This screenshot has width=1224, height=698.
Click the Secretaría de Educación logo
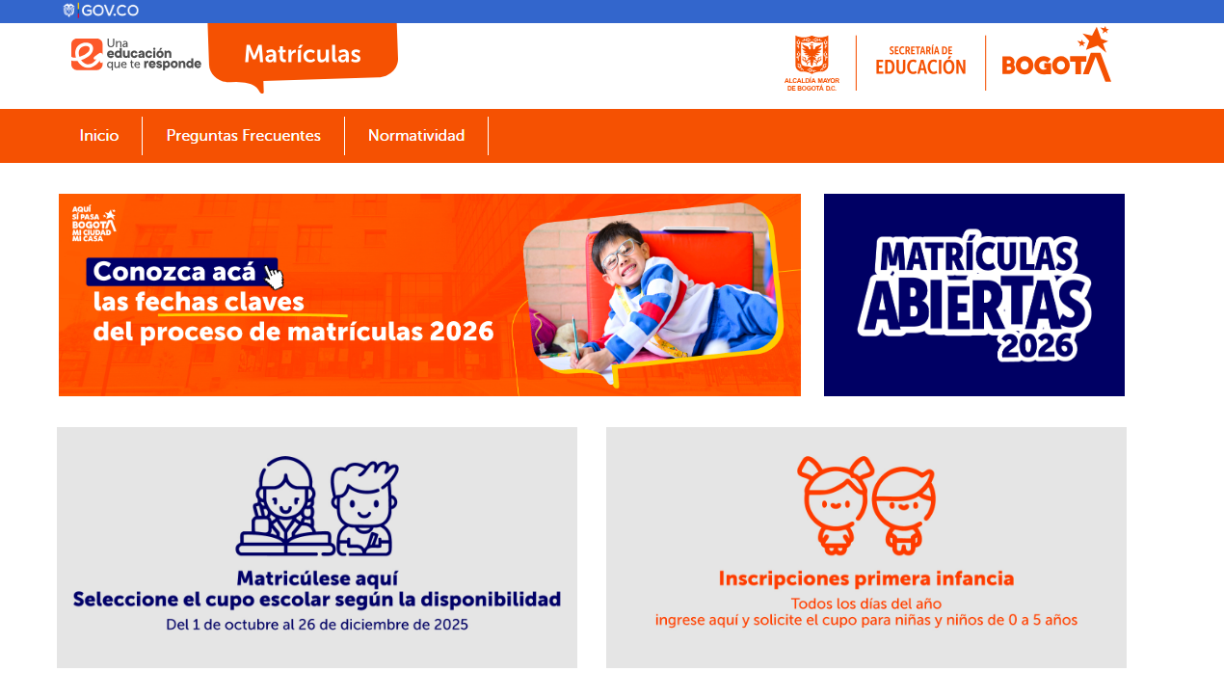tap(920, 61)
